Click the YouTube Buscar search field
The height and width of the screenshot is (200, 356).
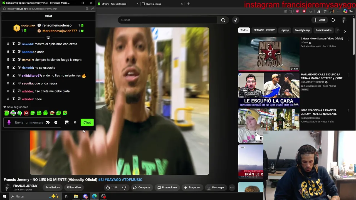pos(168,20)
